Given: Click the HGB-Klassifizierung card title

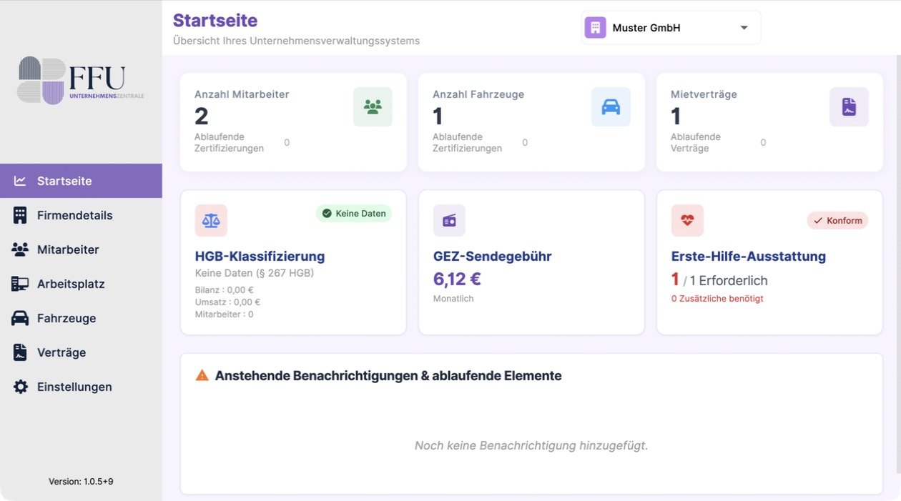Looking at the screenshot, I should coord(260,257).
